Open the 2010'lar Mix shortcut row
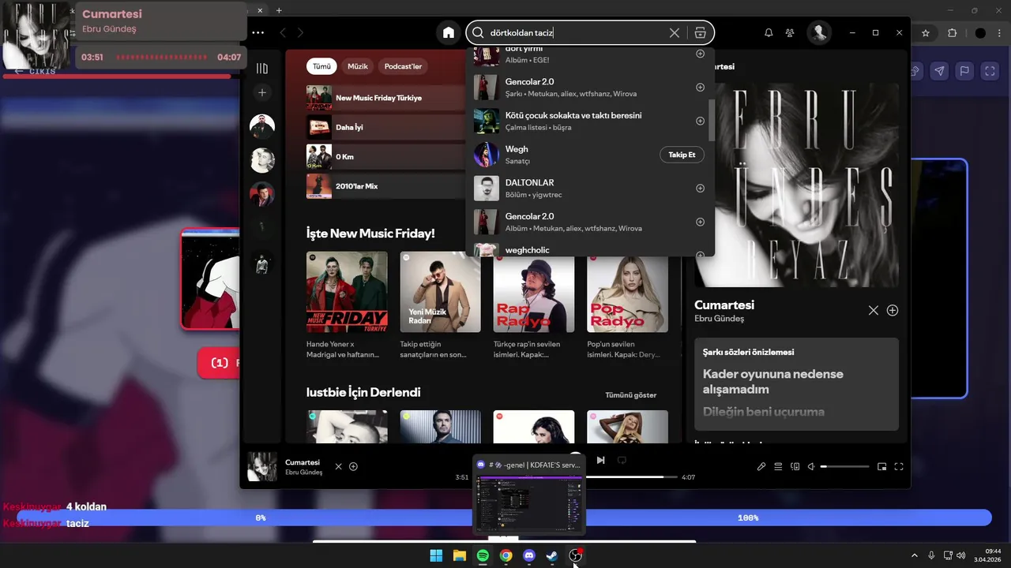The height and width of the screenshot is (568, 1011). coord(385,186)
